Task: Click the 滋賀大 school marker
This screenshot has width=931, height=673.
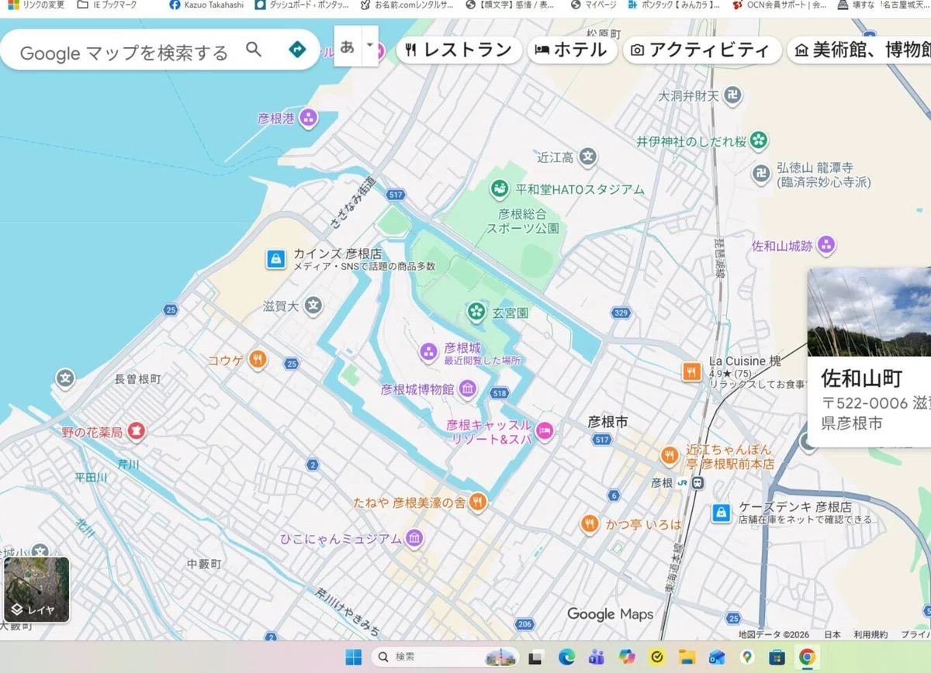Action: 313,305
